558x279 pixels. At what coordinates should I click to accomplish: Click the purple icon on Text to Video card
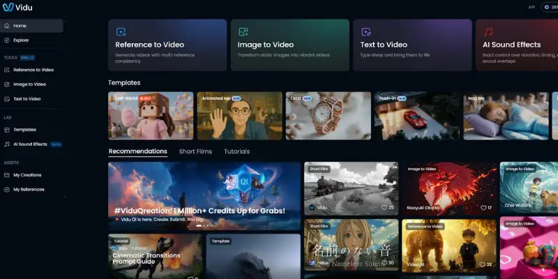(366, 32)
